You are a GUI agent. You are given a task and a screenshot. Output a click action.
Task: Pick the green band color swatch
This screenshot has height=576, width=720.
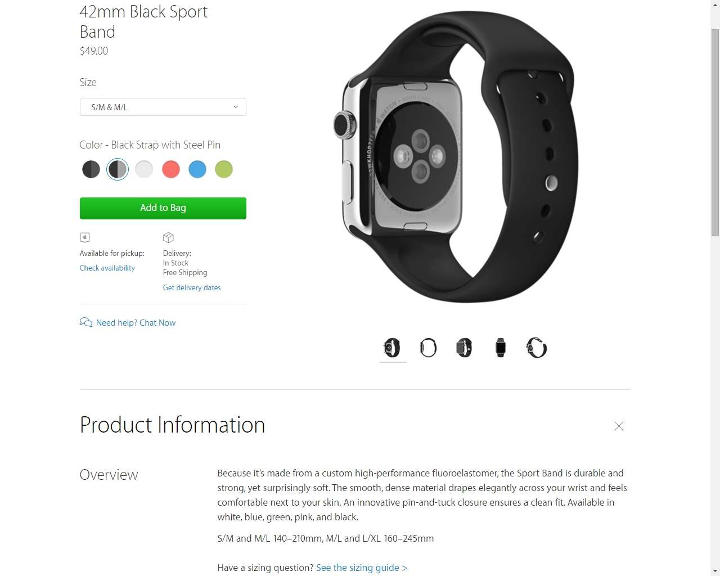224,169
